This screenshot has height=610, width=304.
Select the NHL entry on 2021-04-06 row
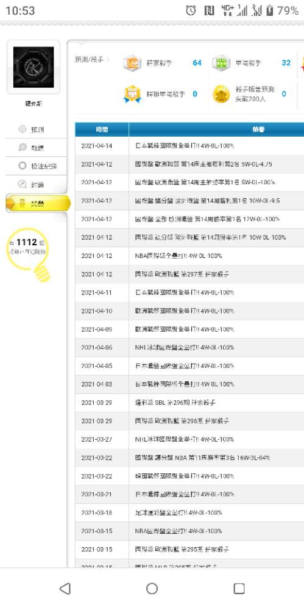(x=185, y=348)
